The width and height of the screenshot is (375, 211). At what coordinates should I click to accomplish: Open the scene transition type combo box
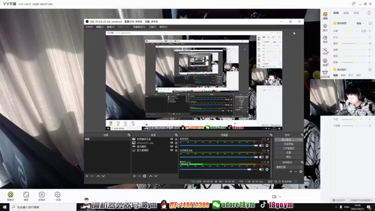(x=288, y=167)
